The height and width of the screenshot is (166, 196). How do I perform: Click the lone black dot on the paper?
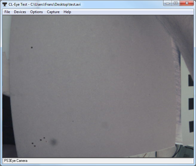32,47
